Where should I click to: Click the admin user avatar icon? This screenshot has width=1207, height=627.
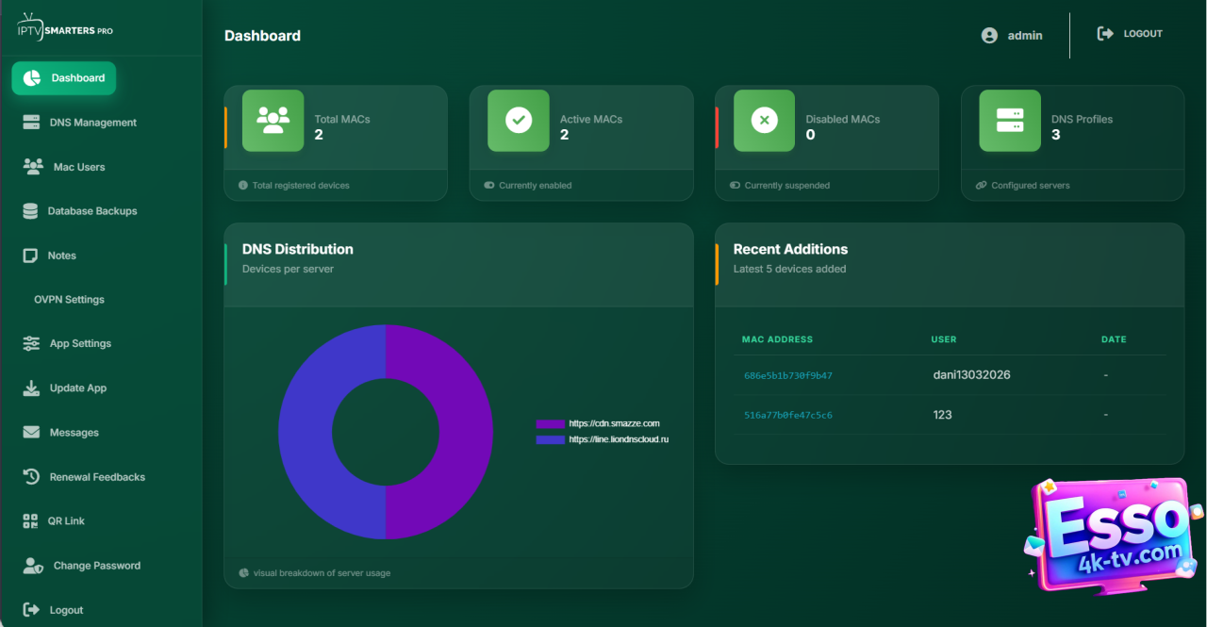[x=989, y=35]
